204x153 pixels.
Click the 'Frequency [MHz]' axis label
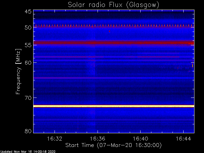pos(18,71)
